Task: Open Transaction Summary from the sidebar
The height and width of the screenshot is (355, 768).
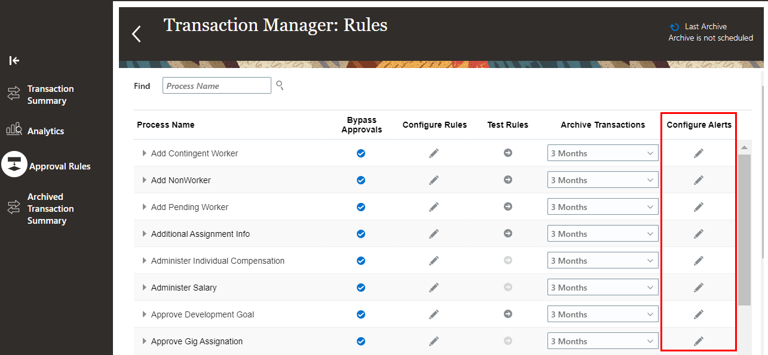Action: (x=50, y=94)
